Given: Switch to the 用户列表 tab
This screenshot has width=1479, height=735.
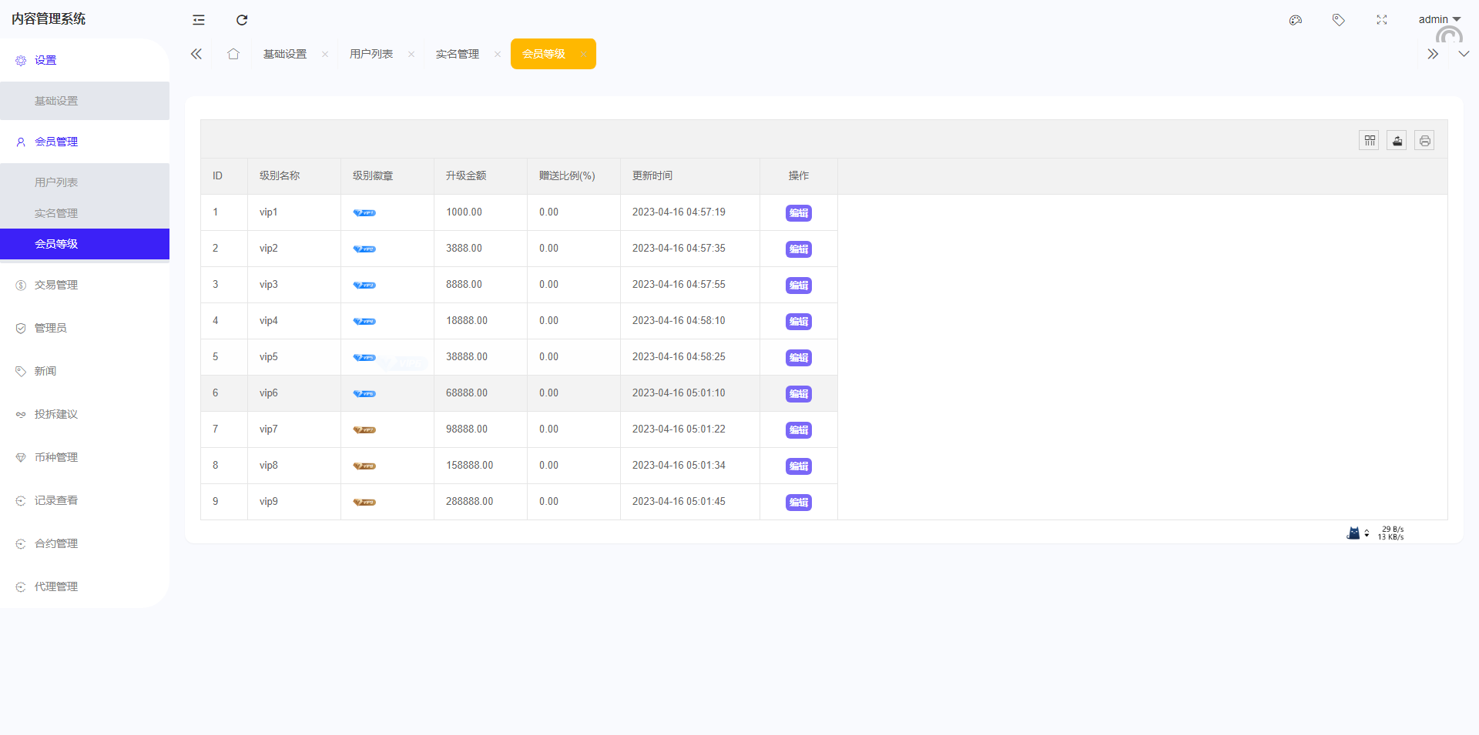Looking at the screenshot, I should click(x=371, y=54).
